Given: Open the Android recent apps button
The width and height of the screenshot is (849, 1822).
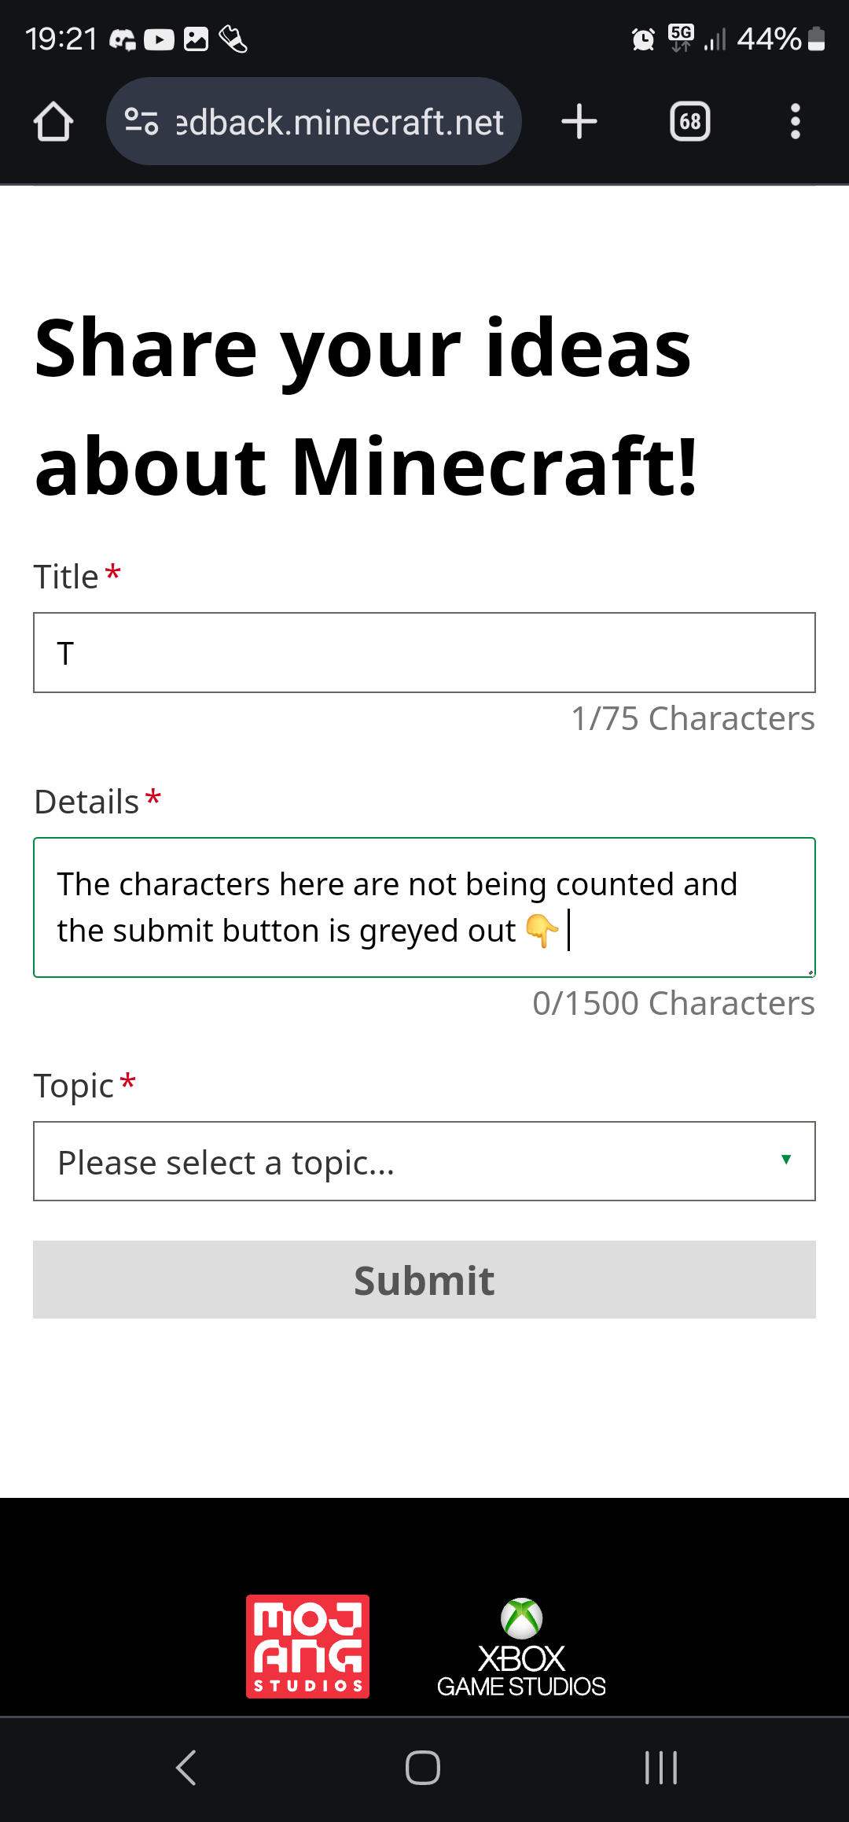Looking at the screenshot, I should [x=660, y=1768].
